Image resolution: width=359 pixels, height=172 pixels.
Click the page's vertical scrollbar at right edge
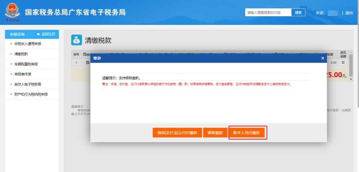[358, 54]
